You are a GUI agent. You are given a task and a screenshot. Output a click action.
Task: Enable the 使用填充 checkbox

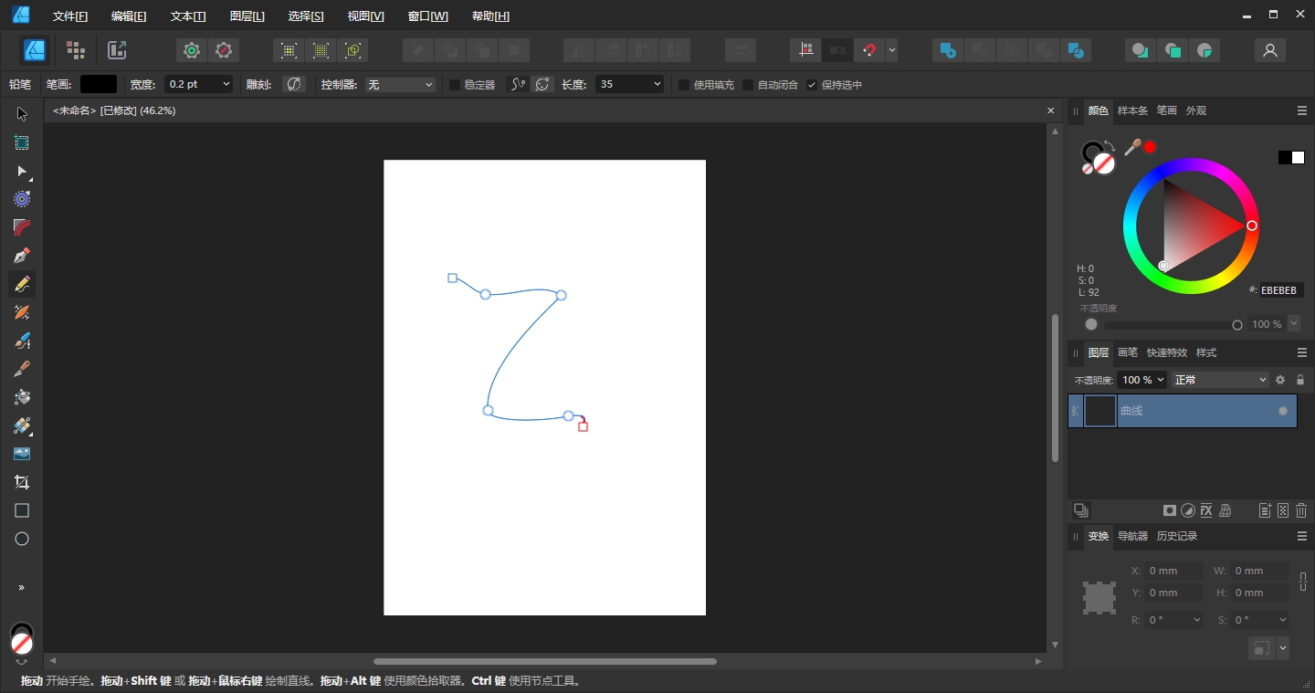pyautogui.click(x=684, y=85)
